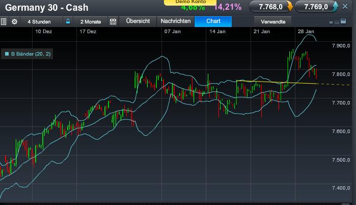
Task: Select the large panel size icon
Action: [343, 21]
